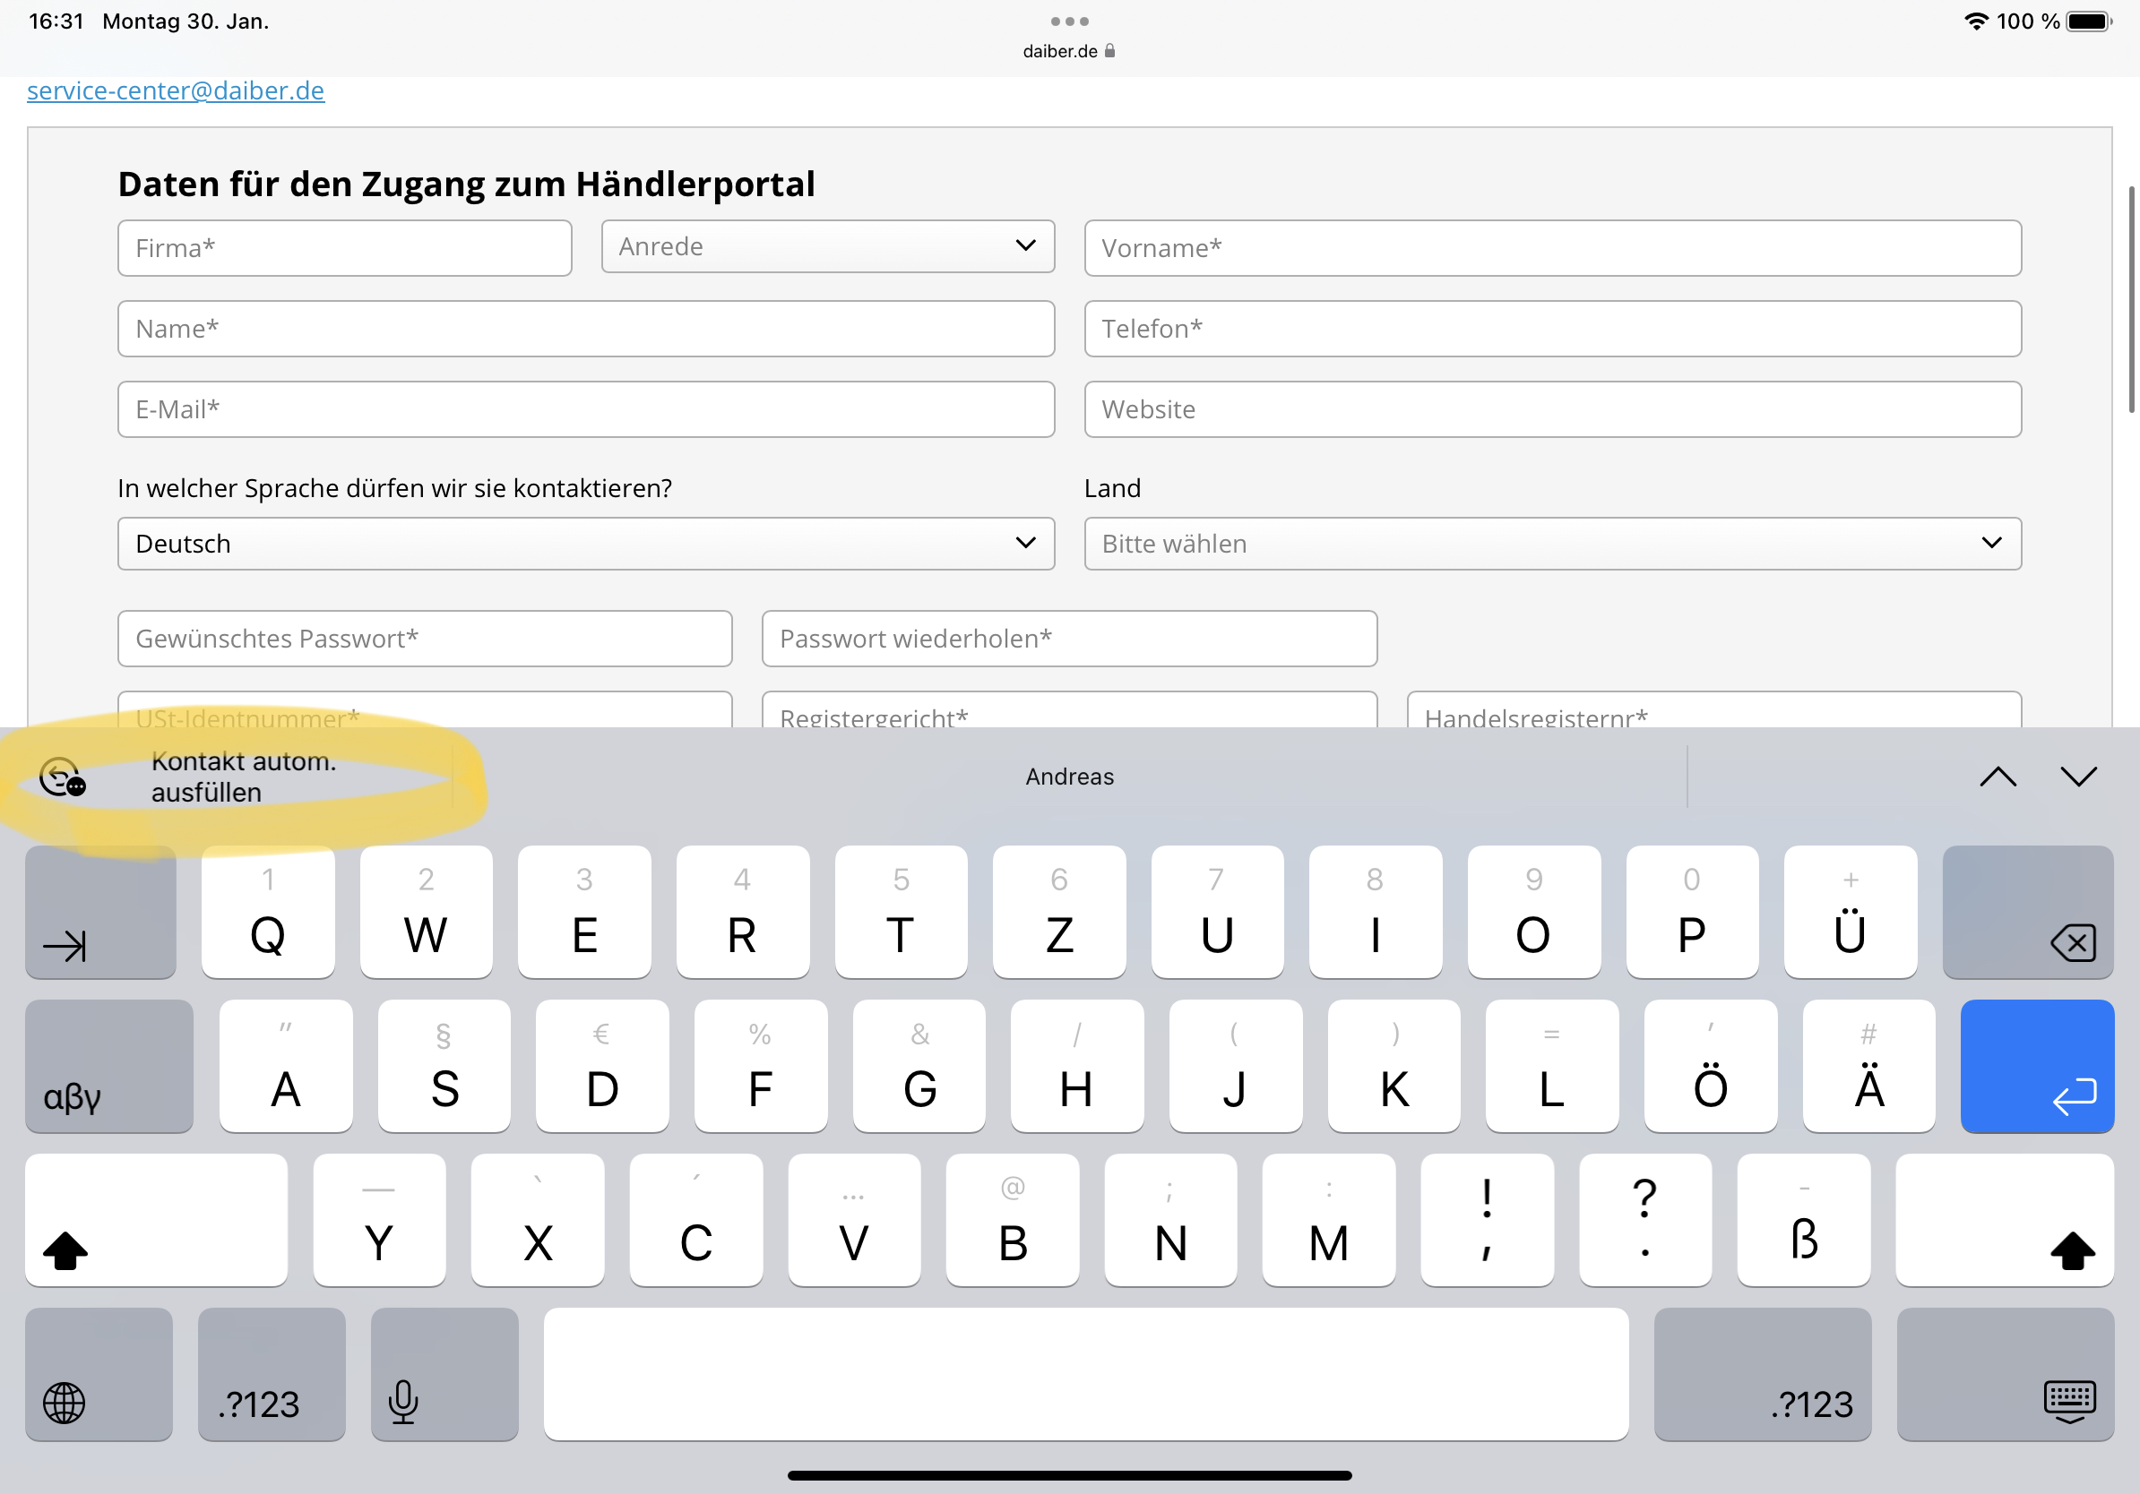Tap the Ä key
Screen dimensions: 2140x1494
[1868, 1066]
